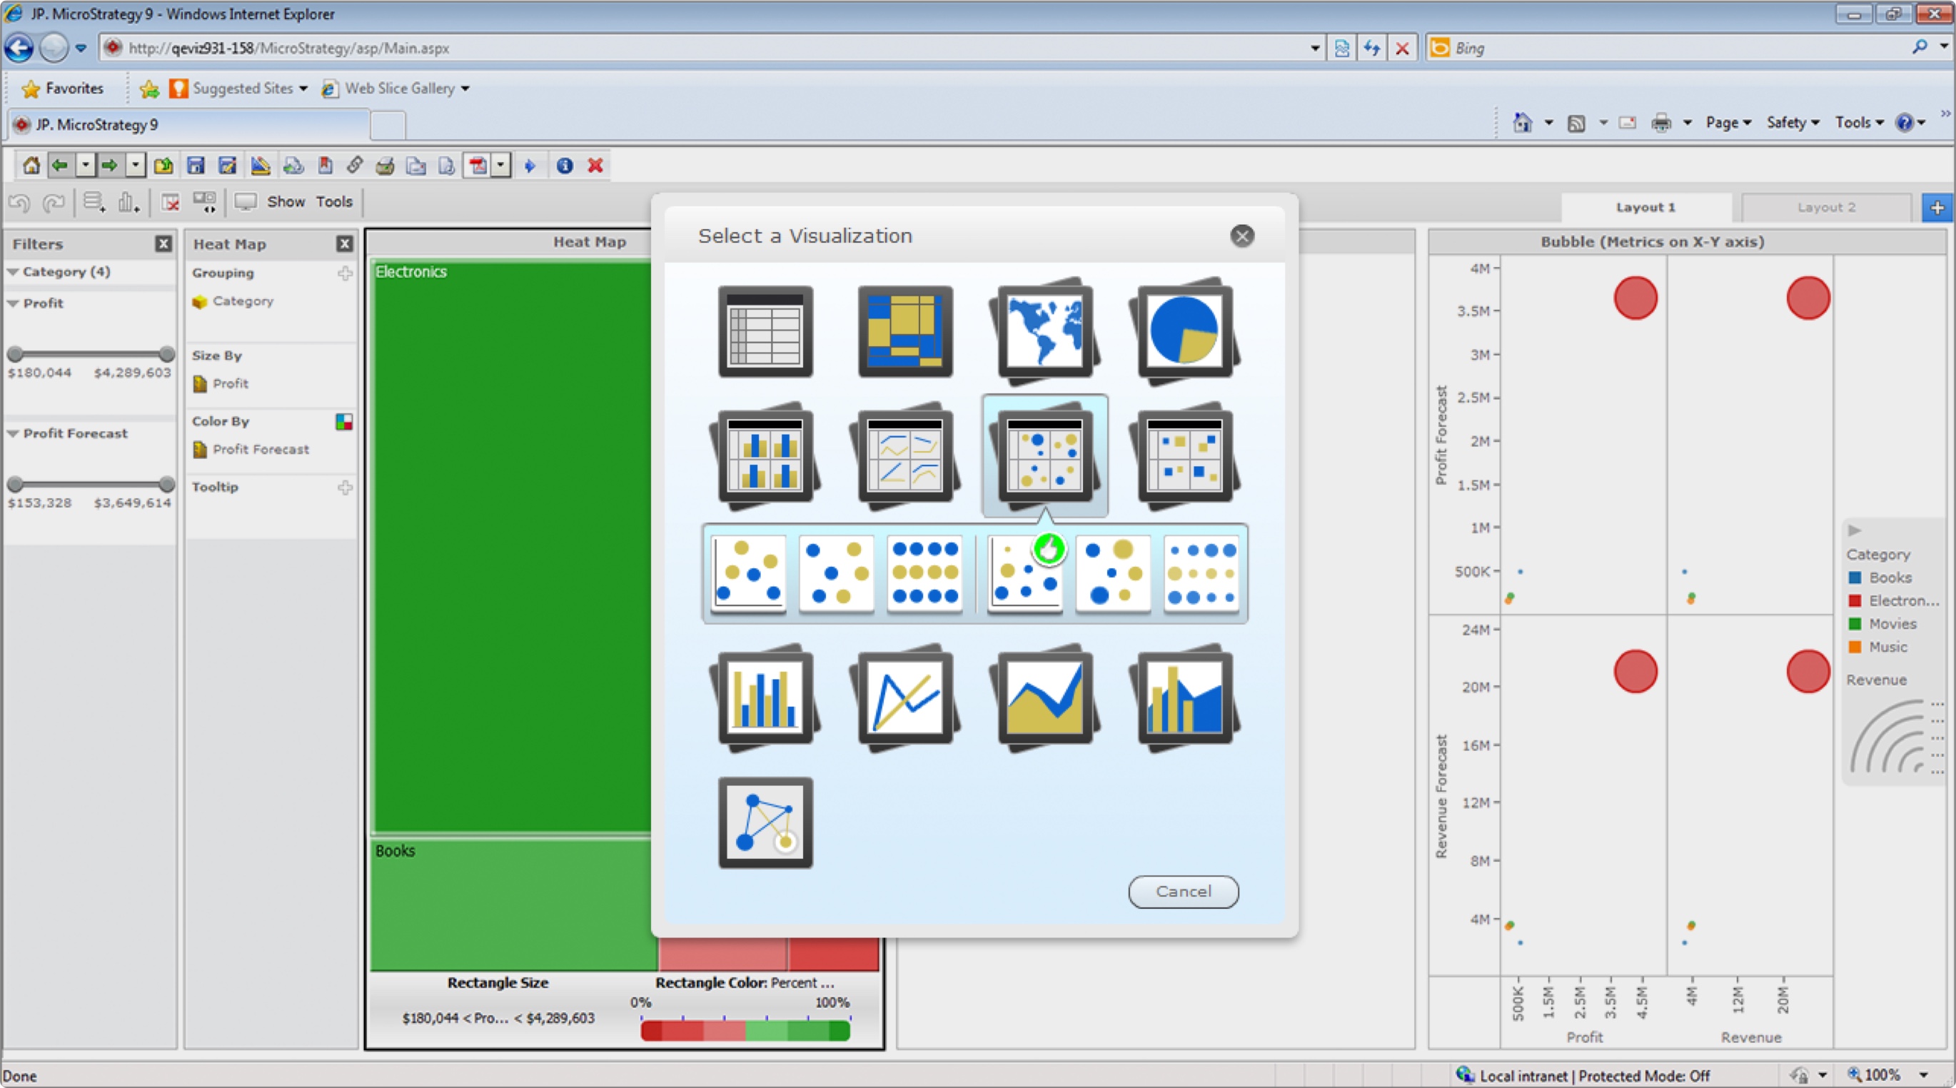This screenshot has height=1088, width=1956.
Task: Open the PDF export dropdown arrow
Action: (x=500, y=165)
